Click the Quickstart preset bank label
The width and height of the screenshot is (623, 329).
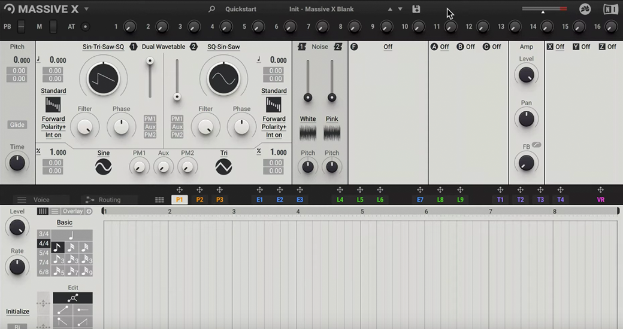[240, 9]
